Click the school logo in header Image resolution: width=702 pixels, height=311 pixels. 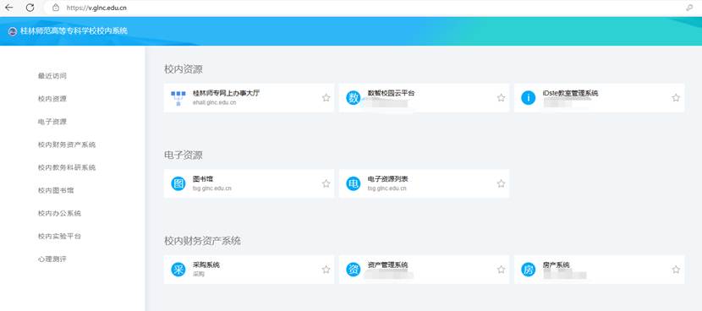pos(13,31)
